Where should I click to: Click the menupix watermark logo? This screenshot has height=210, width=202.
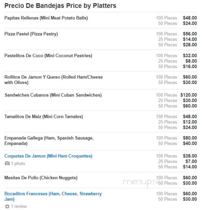141,182
